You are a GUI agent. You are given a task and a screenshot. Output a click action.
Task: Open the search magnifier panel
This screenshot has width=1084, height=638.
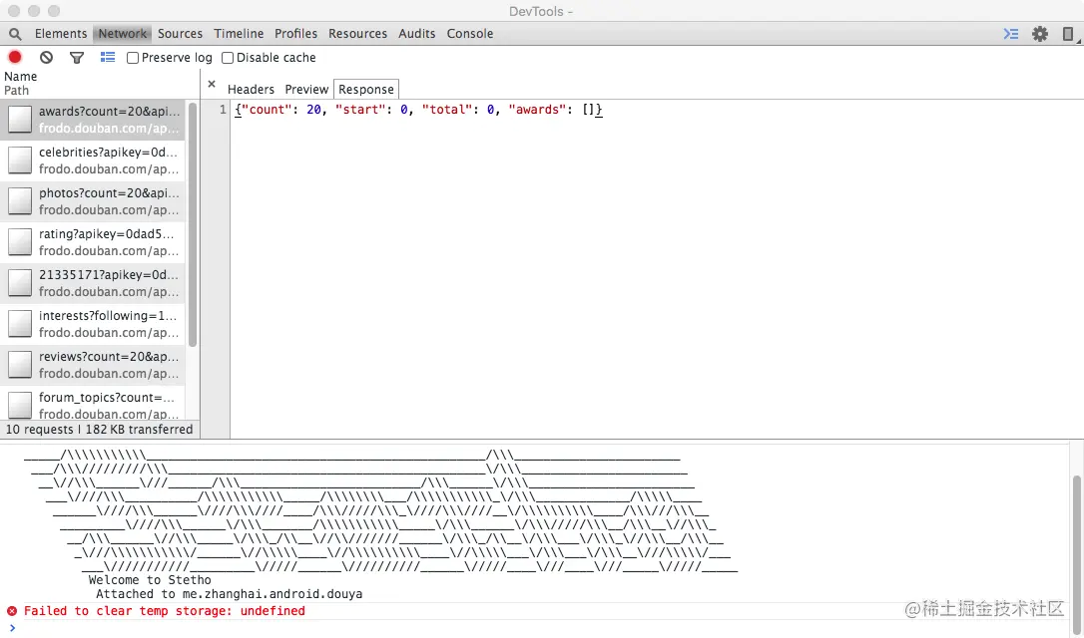pyautogui.click(x=15, y=33)
